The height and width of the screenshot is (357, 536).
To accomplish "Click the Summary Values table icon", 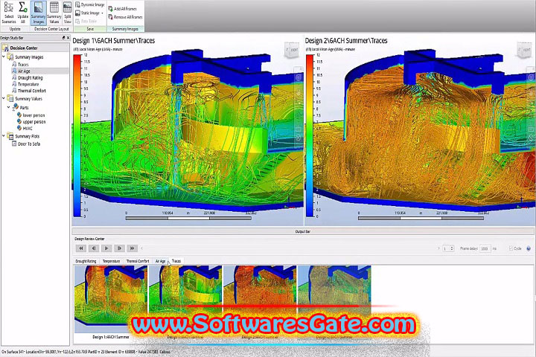I will tap(10, 99).
